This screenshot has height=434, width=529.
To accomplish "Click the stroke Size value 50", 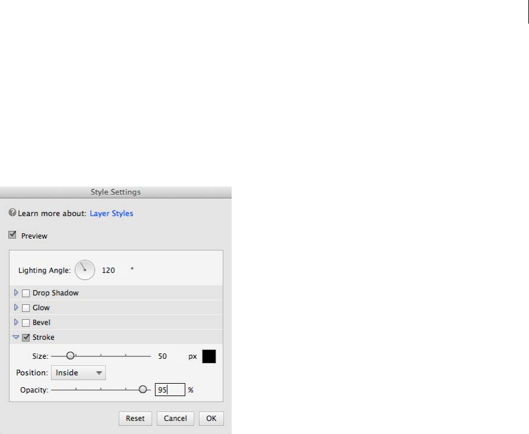I will (162, 356).
